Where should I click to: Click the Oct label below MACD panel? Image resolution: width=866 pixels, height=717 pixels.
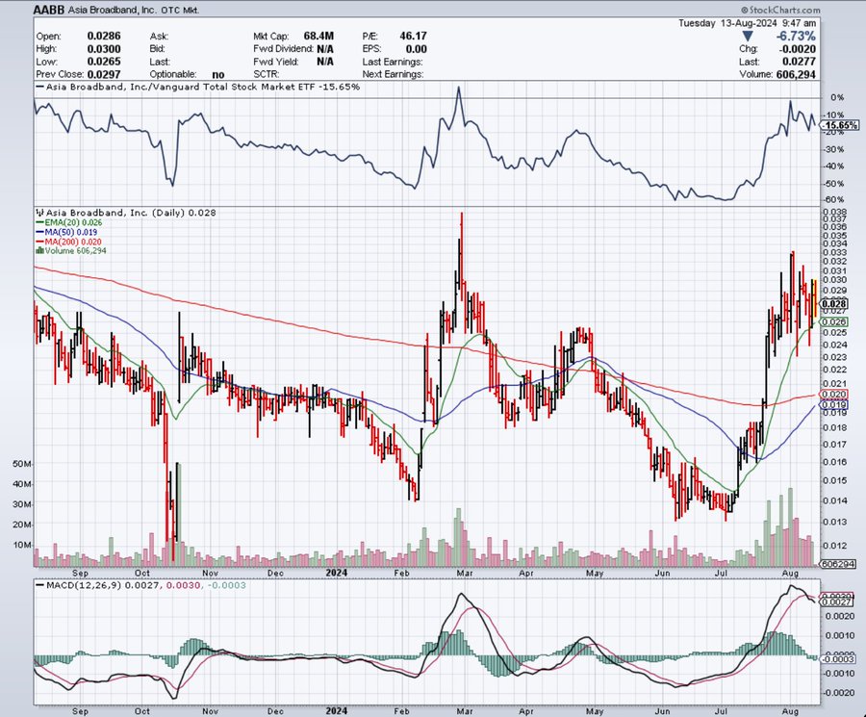click(x=142, y=711)
